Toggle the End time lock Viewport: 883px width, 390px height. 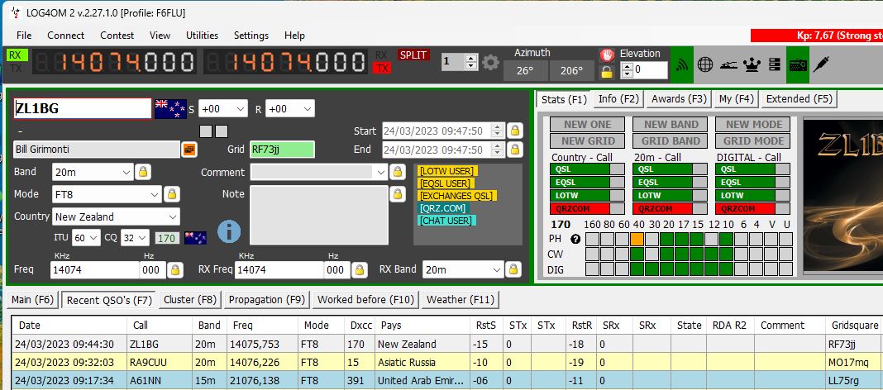(x=515, y=150)
